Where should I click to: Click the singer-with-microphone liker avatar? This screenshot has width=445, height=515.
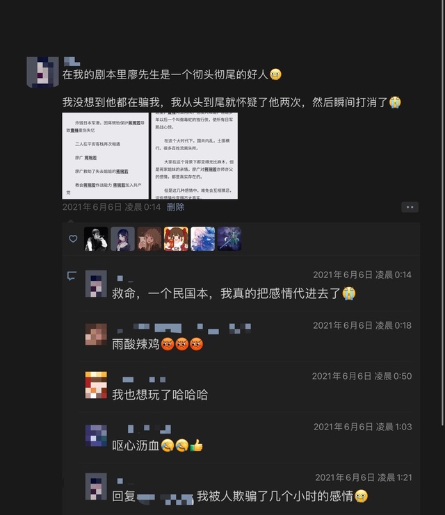point(96,239)
